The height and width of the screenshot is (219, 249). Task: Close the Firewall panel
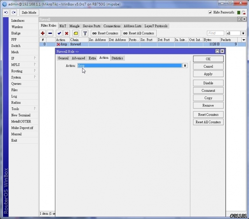244,19
